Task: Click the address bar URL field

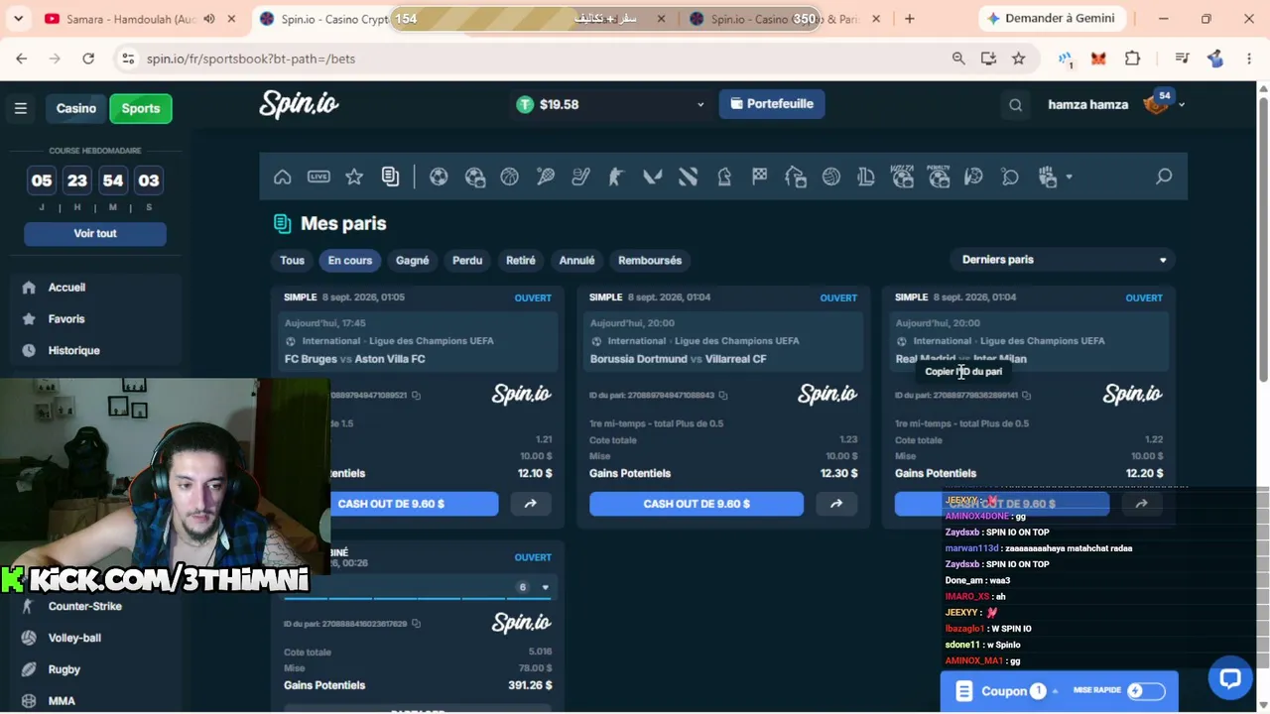Action: coord(536,59)
